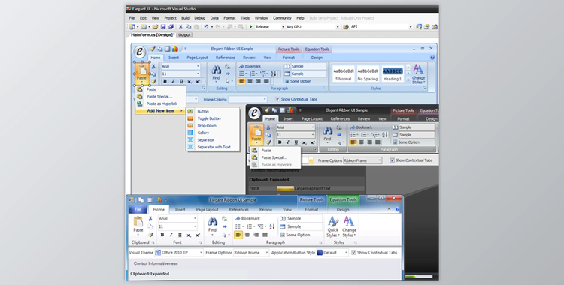Click Superscript in the Office 2010 ribbon

click(198, 235)
